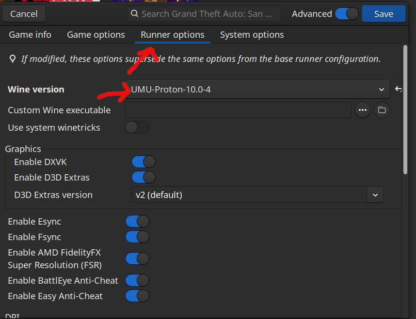Open the Game options tab
The image size is (416, 319).
[x=96, y=35]
